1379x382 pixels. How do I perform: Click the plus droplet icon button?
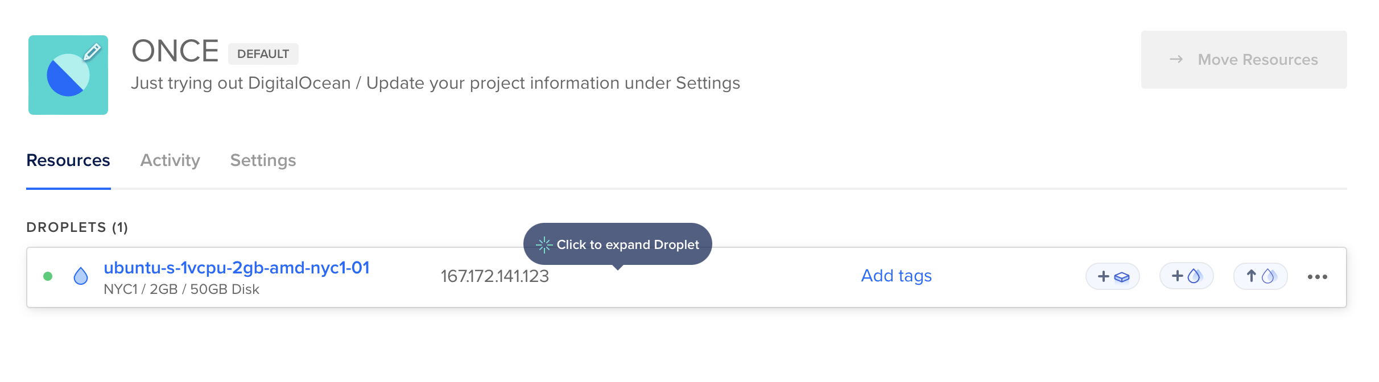(x=1186, y=277)
